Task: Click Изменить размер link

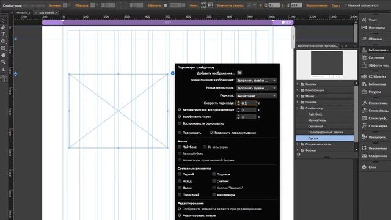Action: coord(230,5)
